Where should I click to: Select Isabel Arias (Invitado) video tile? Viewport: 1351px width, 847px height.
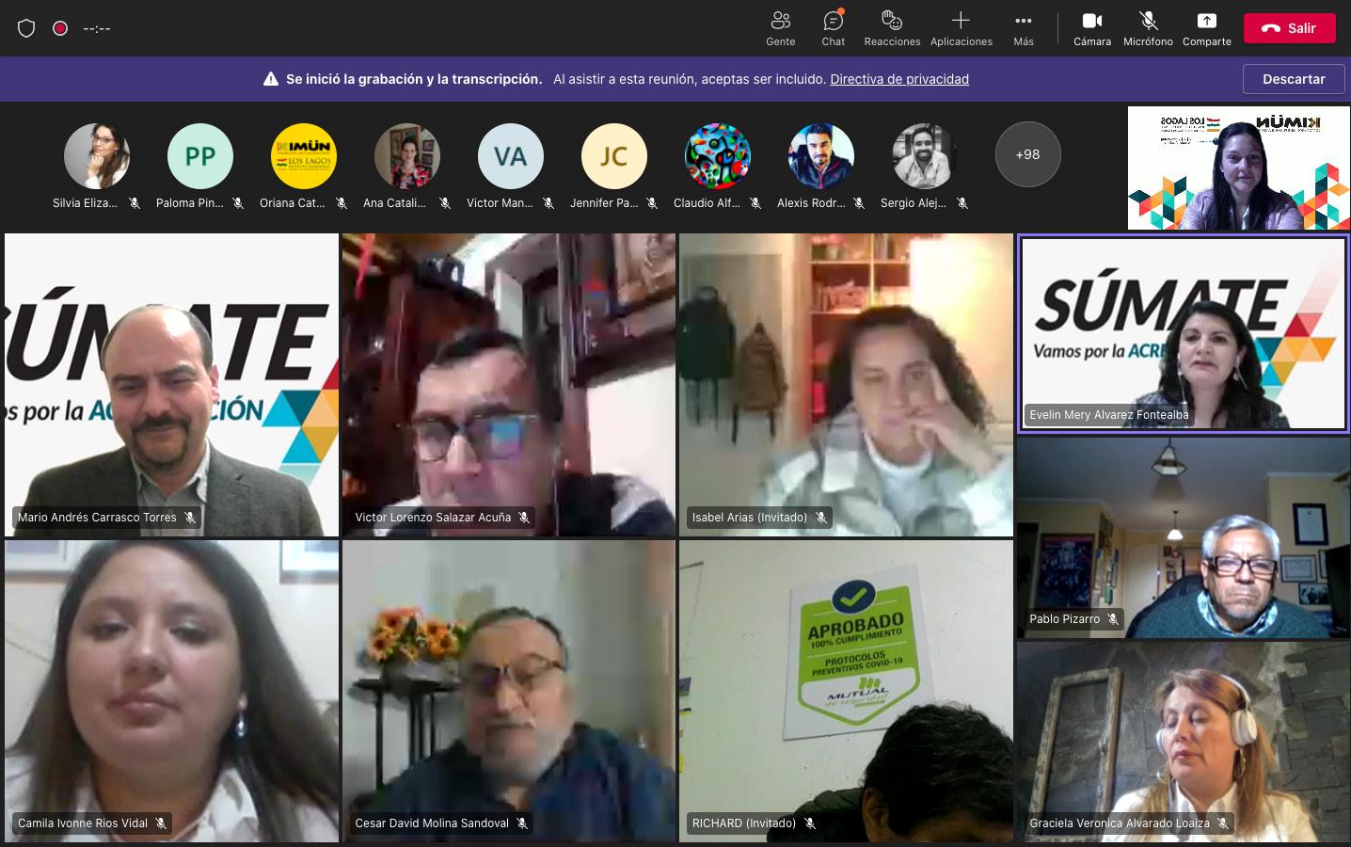coord(846,385)
